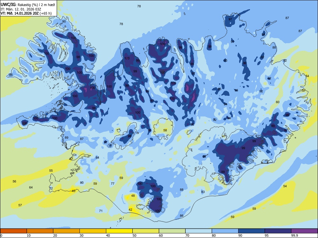Click the title 'Rakastig (%) í 2 m hæð'
This screenshot has width=318, height=238.
(x=36, y=5)
